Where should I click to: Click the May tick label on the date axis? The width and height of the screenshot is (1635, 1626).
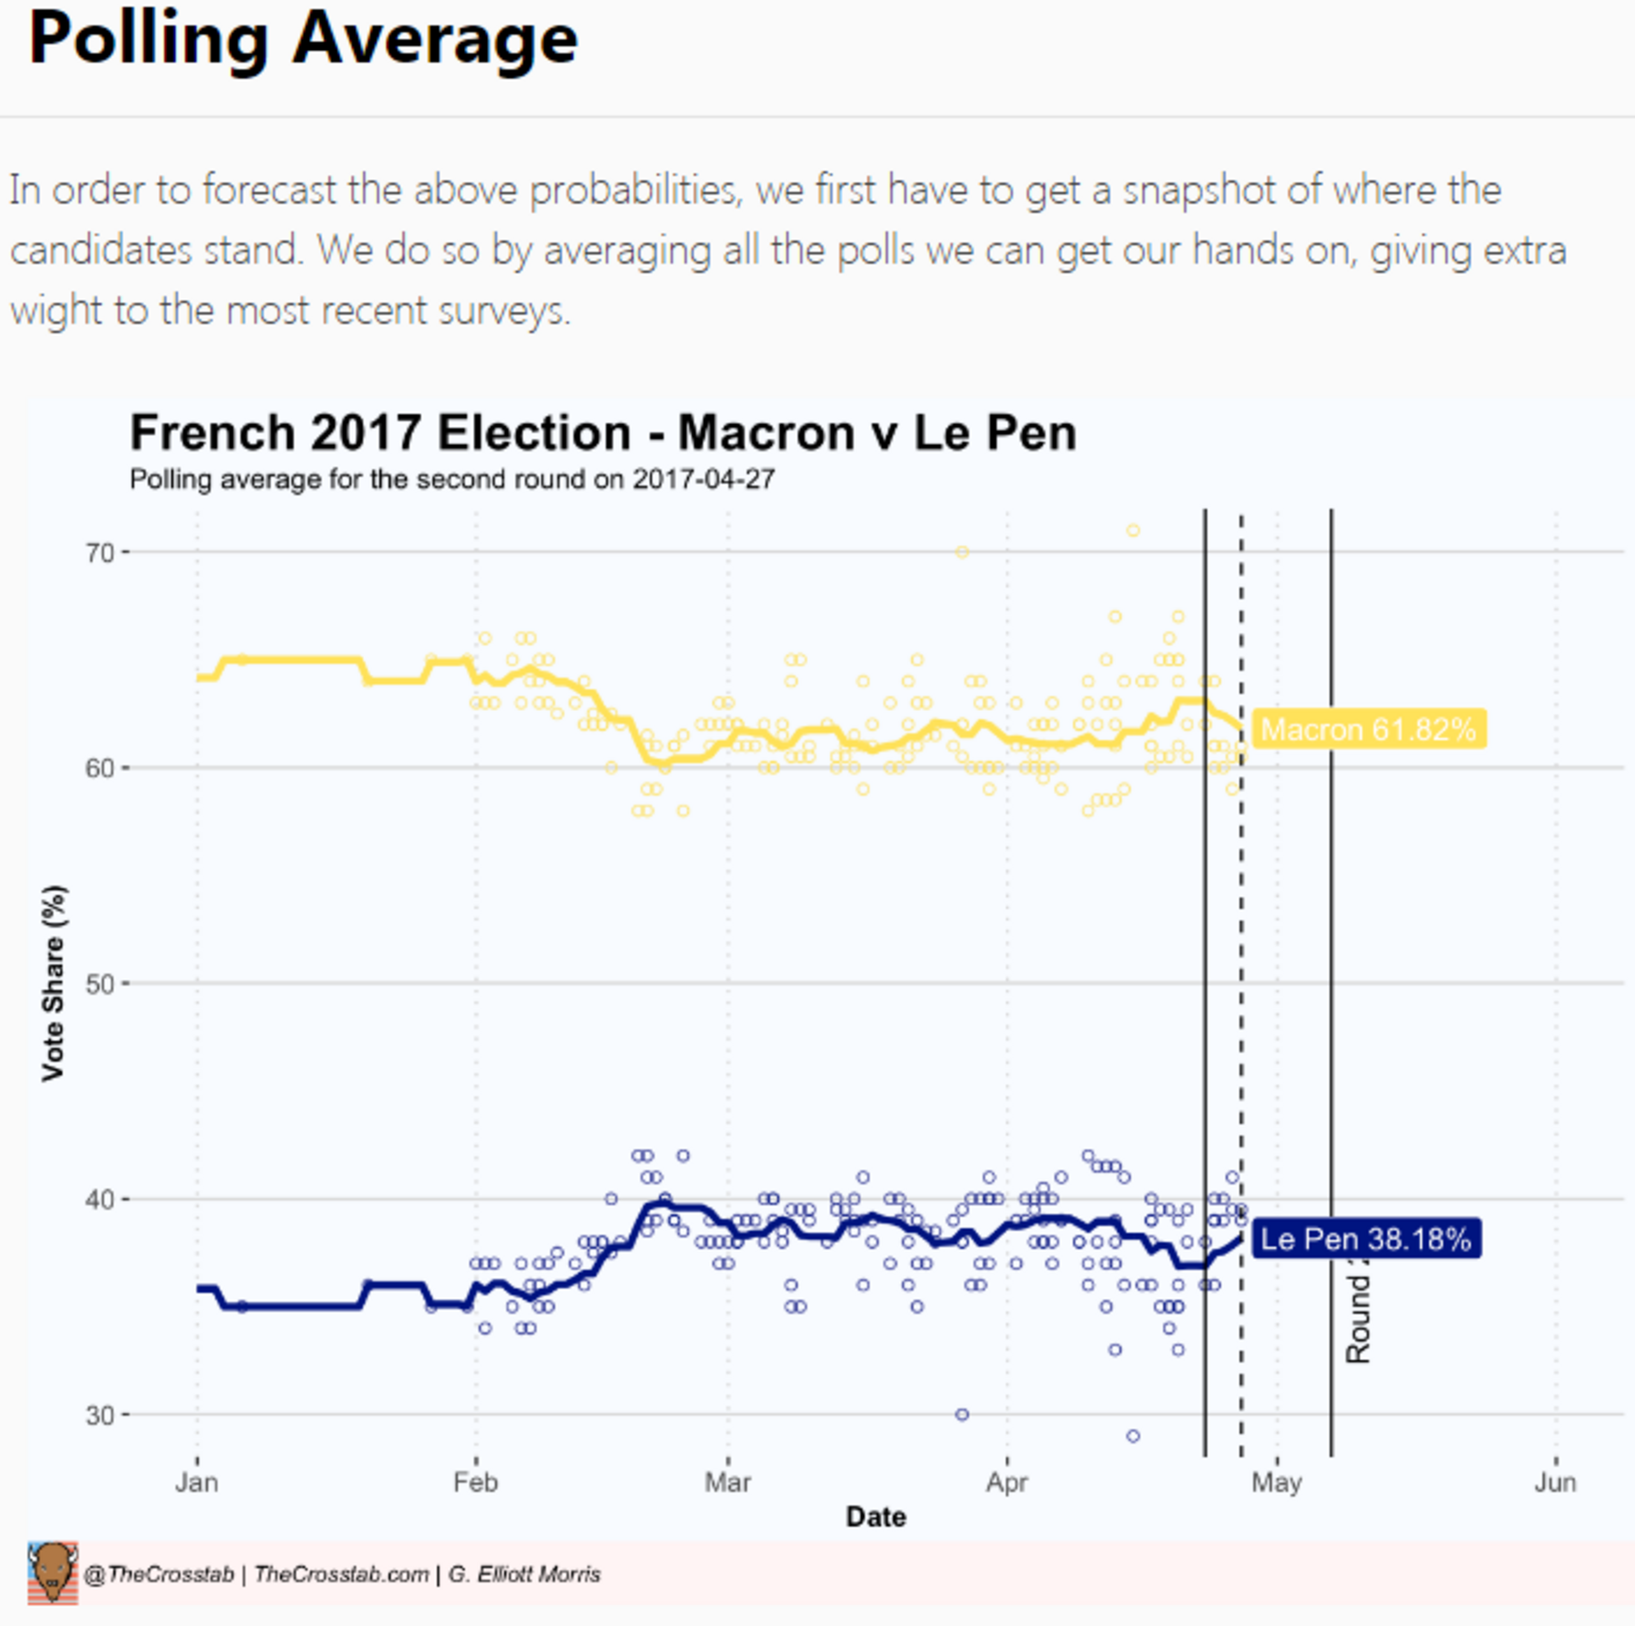pos(1277,1482)
